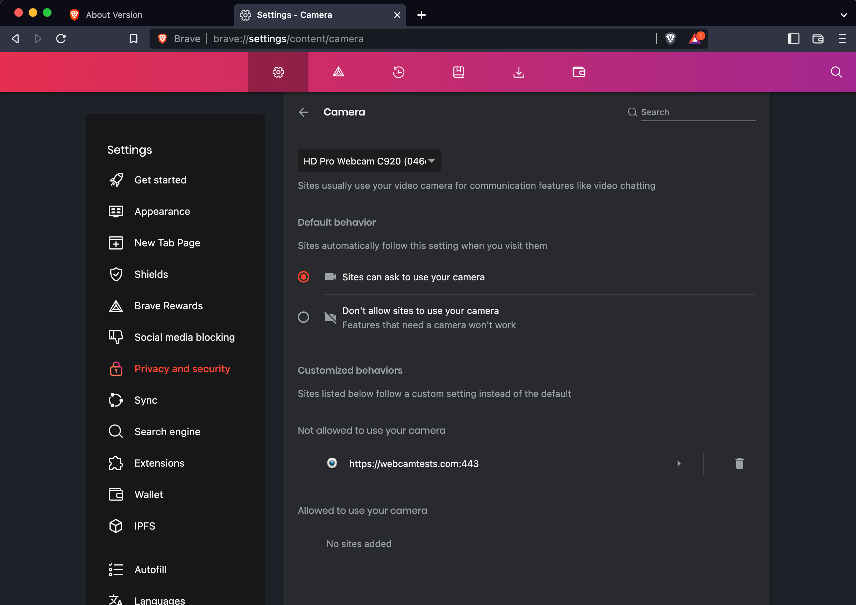
Task: Click the Brave Shields icon in toolbar
Action: pyautogui.click(x=671, y=39)
